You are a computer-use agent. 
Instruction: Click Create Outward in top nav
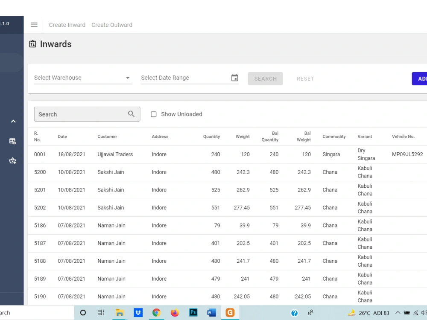112,25
